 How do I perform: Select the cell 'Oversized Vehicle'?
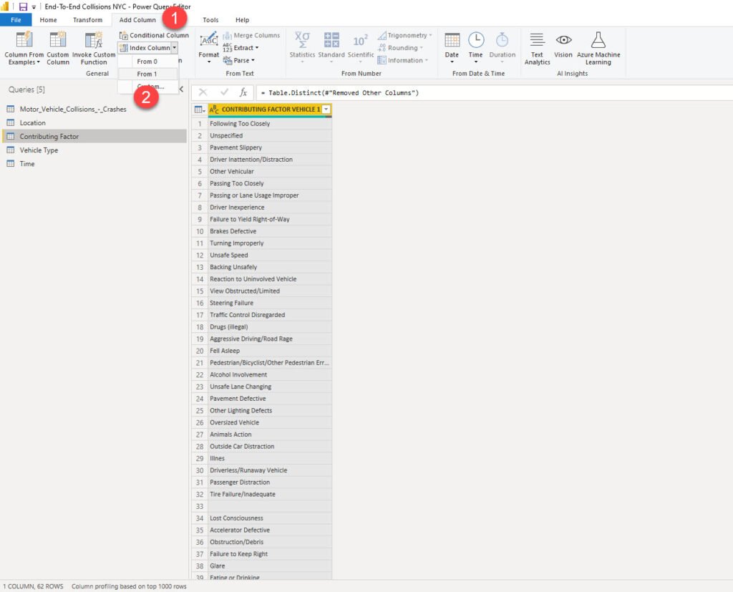270,422
